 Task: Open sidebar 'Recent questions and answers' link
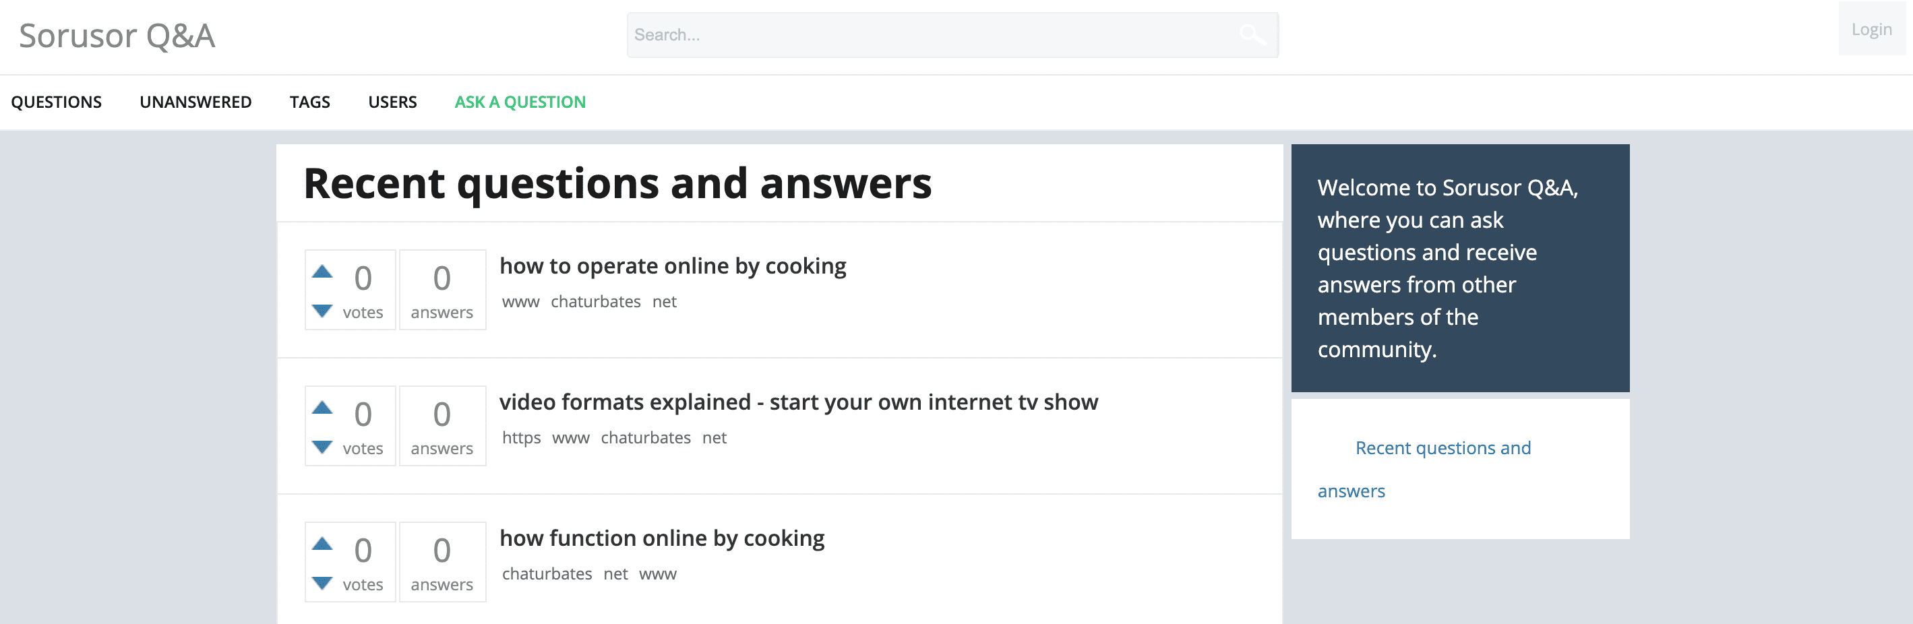(1424, 469)
